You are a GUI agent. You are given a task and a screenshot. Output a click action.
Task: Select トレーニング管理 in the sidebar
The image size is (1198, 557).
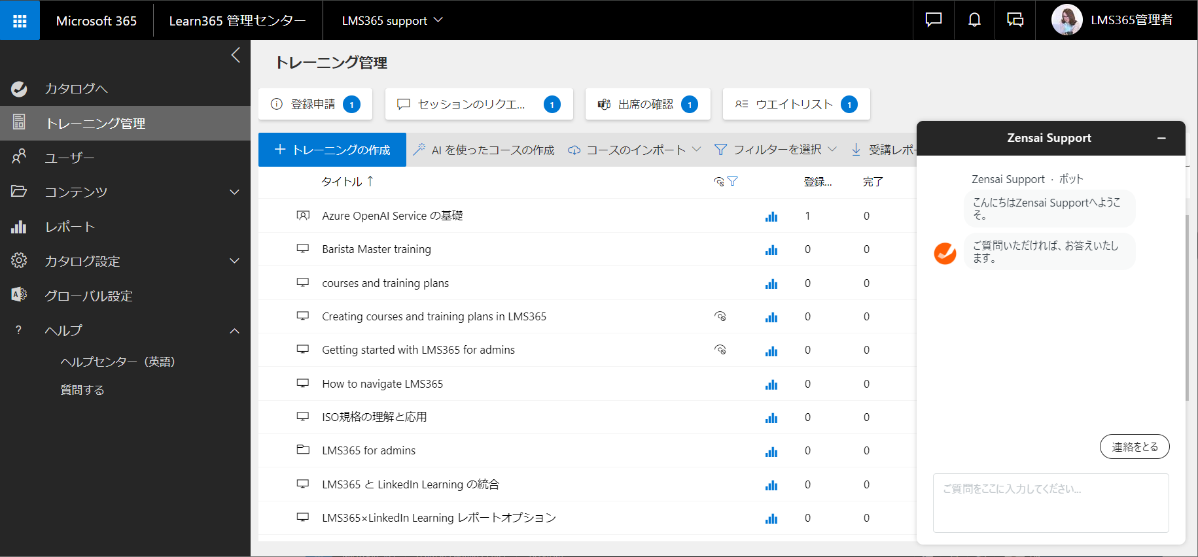[125, 123]
